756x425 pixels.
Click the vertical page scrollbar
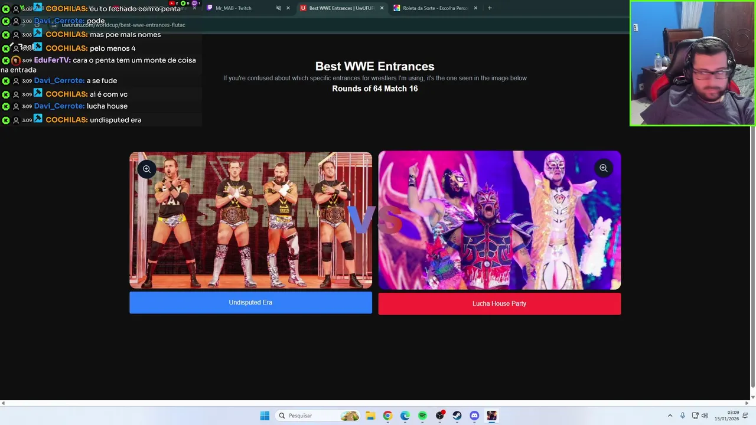(x=752, y=257)
